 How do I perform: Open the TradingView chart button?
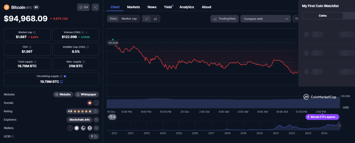(x=225, y=19)
